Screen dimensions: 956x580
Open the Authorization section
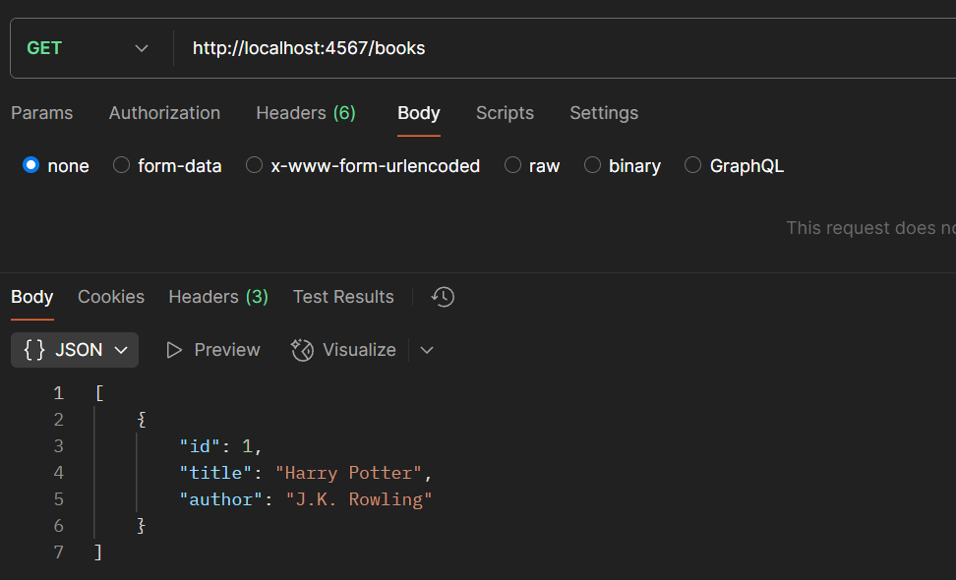click(164, 113)
